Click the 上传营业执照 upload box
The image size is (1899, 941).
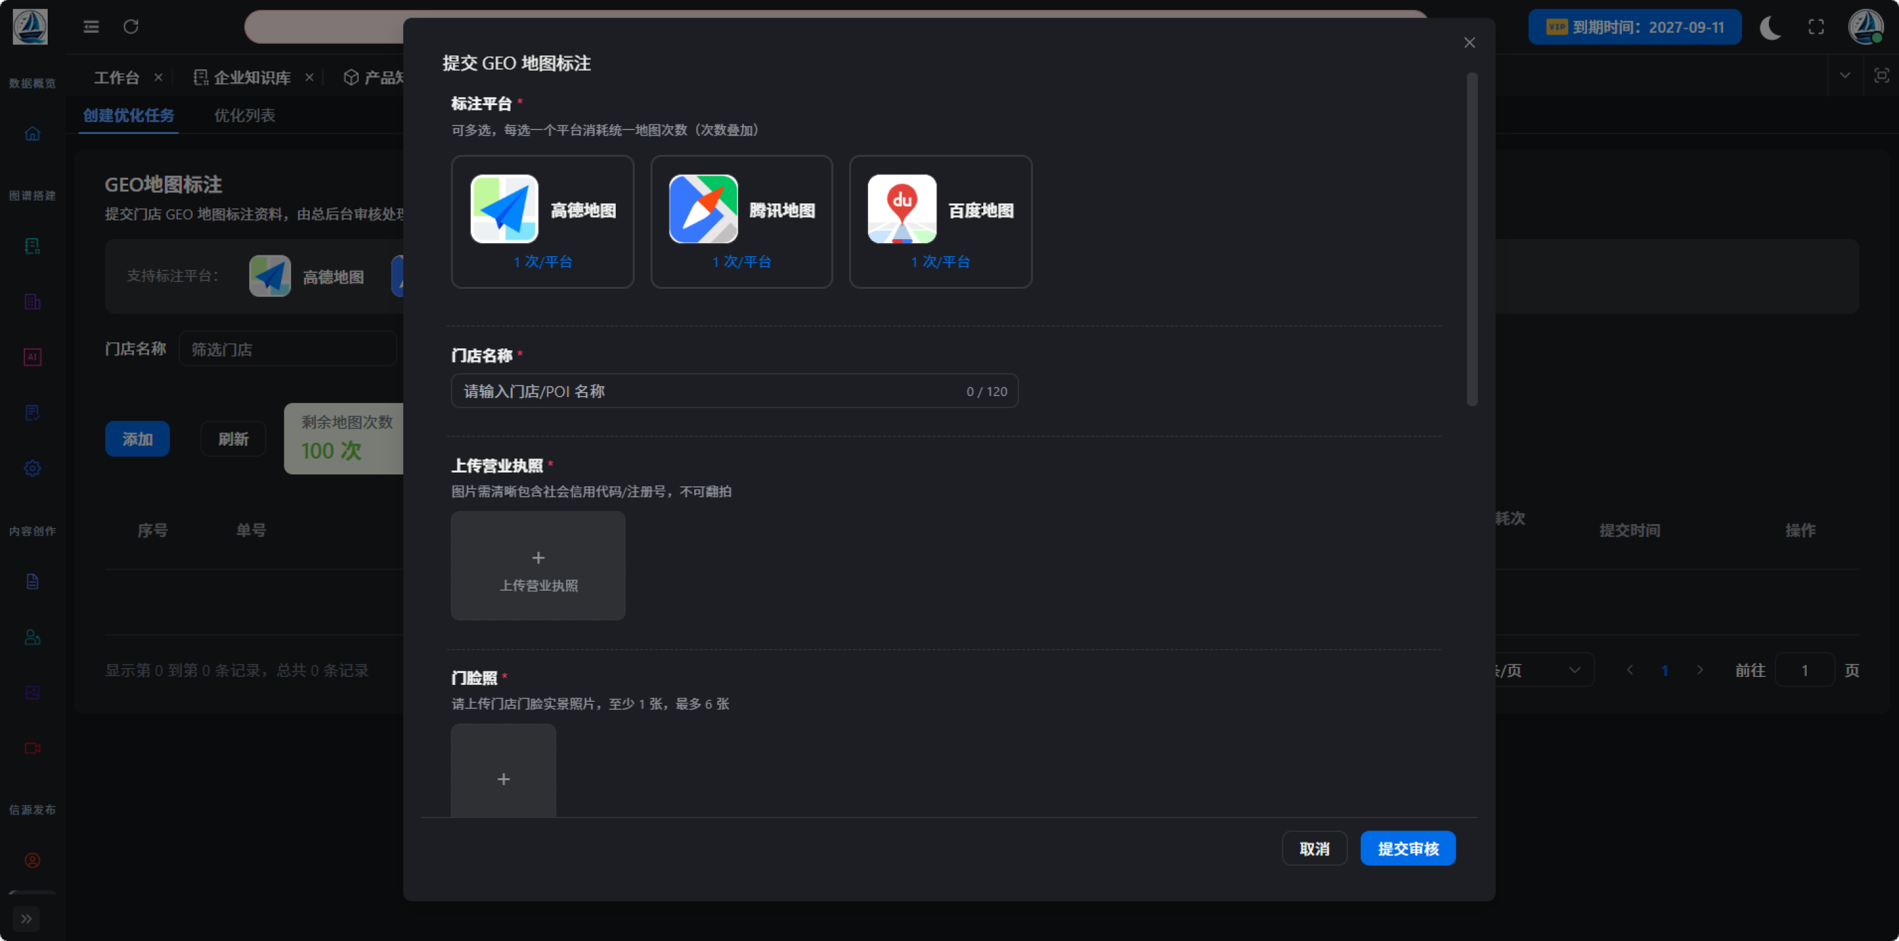(538, 566)
